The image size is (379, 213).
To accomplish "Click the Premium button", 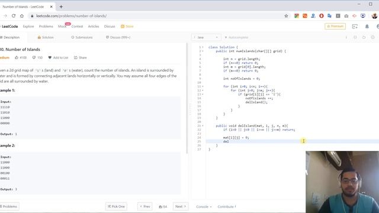I will 335,26.
